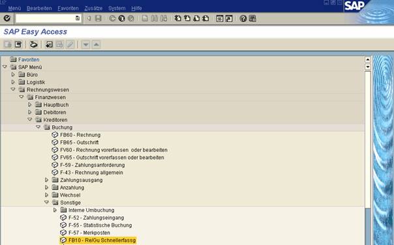Select F-57 - Merkposten transaction

coord(89,233)
